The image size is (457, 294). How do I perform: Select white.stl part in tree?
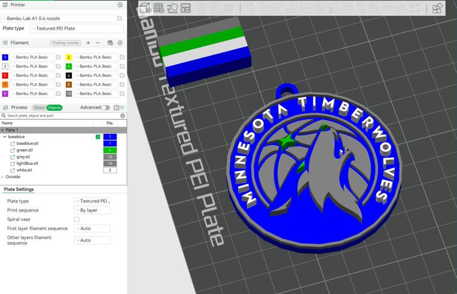click(x=24, y=170)
